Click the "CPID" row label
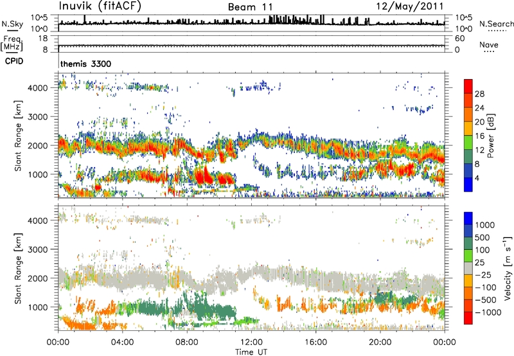 [14, 61]
